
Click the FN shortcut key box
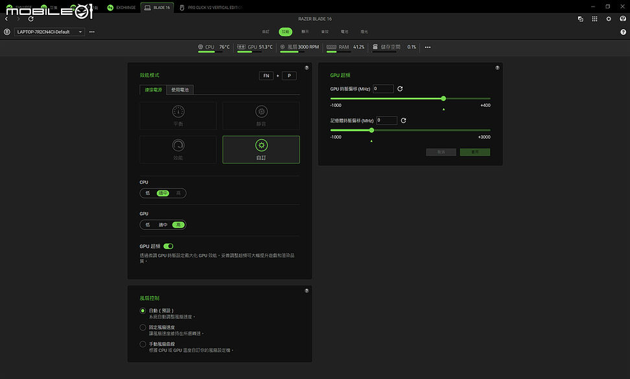pyautogui.click(x=266, y=76)
